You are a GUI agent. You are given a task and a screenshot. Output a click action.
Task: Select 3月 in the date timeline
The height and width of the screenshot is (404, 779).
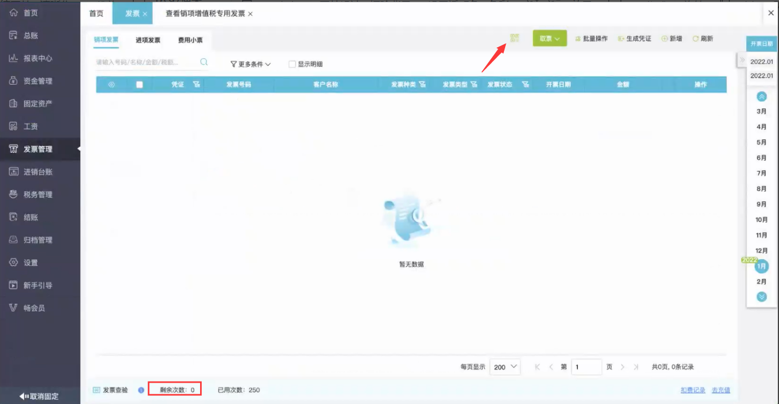pyautogui.click(x=762, y=111)
